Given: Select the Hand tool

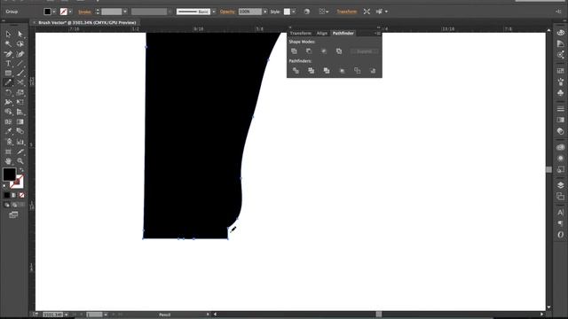Looking at the screenshot, I should [8, 161].
